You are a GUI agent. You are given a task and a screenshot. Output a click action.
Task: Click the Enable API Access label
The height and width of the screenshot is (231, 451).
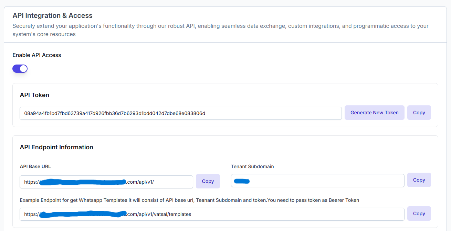36,55
